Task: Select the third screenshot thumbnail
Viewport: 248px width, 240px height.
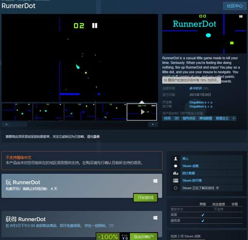Action: coord(80,112)
